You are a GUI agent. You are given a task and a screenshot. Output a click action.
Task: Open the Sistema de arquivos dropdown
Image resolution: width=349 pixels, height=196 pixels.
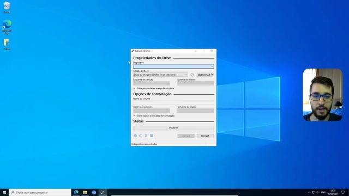152,111
